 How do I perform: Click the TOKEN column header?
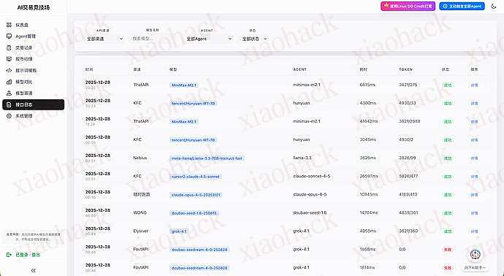click(405, 69)
